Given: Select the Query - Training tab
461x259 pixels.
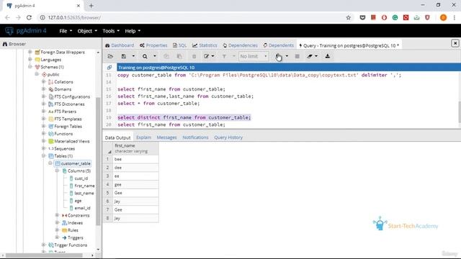Looking at the screenshot, I should click(349, 45).
